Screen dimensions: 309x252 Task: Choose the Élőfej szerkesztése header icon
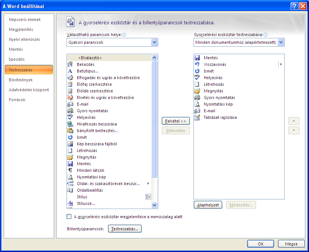[x=70, y=84]
